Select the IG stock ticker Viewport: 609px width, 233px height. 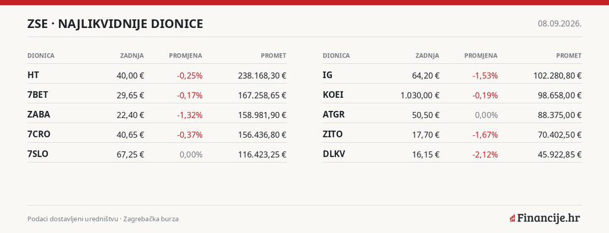(328, 75)
